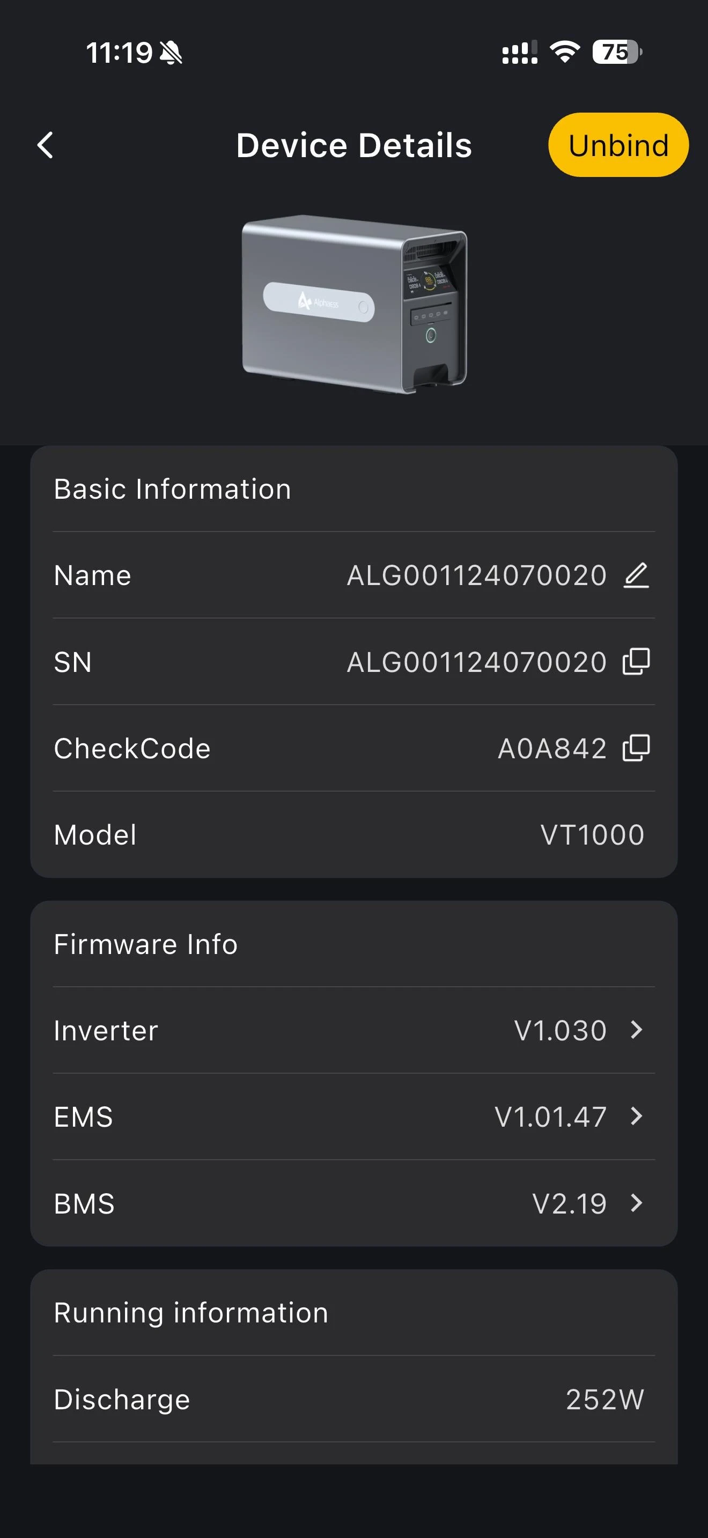Tap the Discharge 252W row
Screen dimensions: 708x1538
click(354, 1399)
